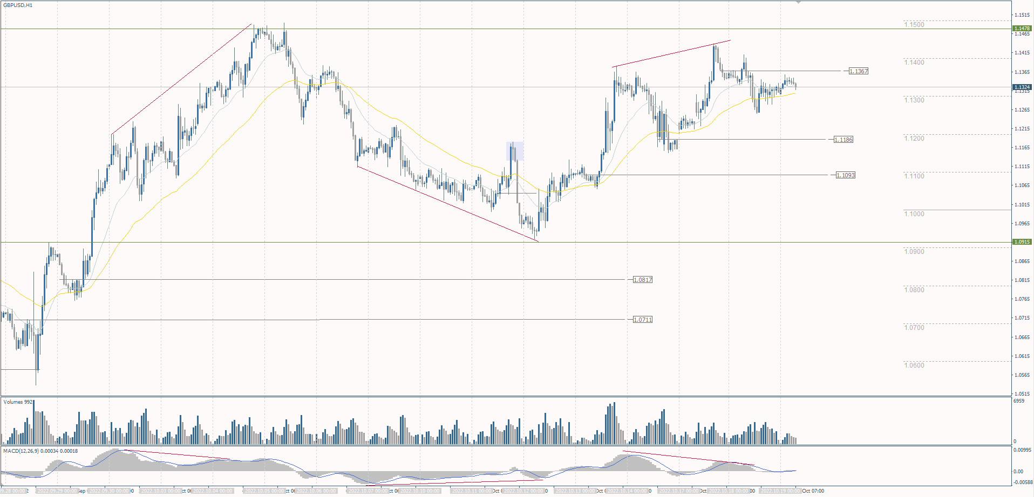Select the 1.1186 price level label
1034x497 pixels.
click(x=843, y=140)
